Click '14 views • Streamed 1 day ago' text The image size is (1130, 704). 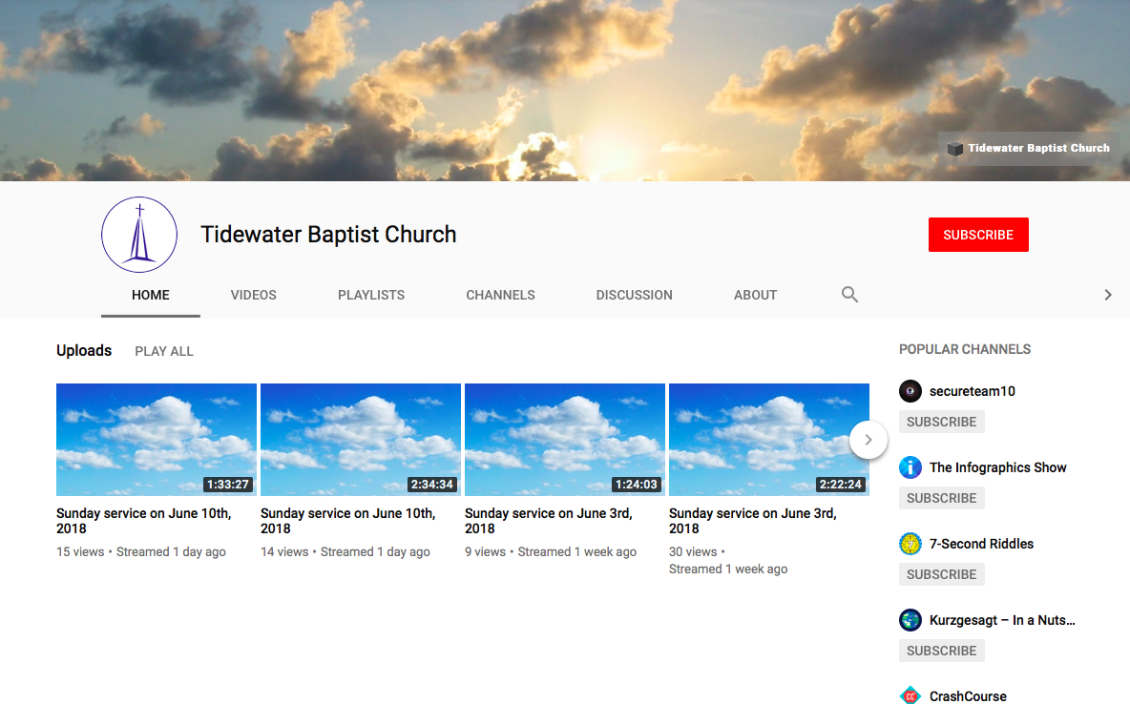tap(345, 552)
